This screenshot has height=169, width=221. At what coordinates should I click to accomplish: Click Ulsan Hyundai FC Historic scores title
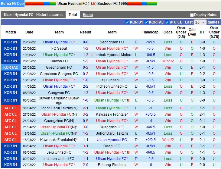33,15
